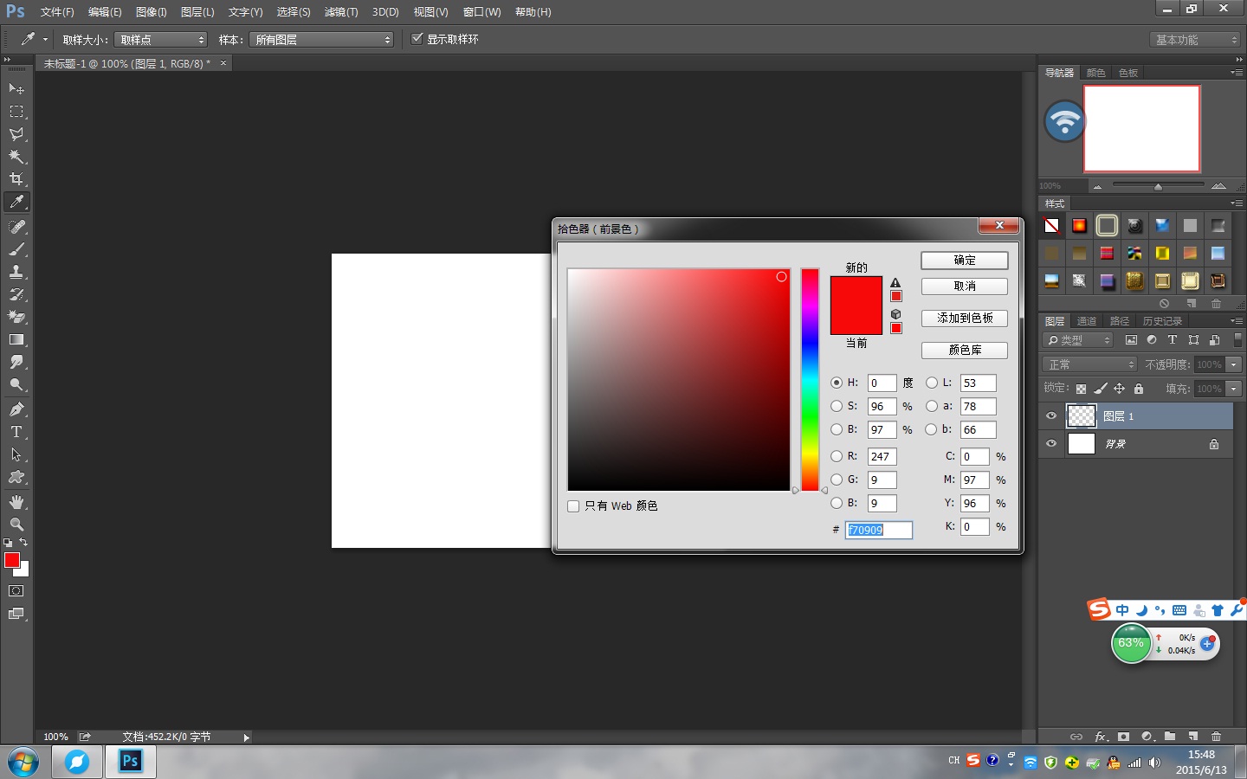
Task: Select the R red radio button
Action: click(837, 456)
